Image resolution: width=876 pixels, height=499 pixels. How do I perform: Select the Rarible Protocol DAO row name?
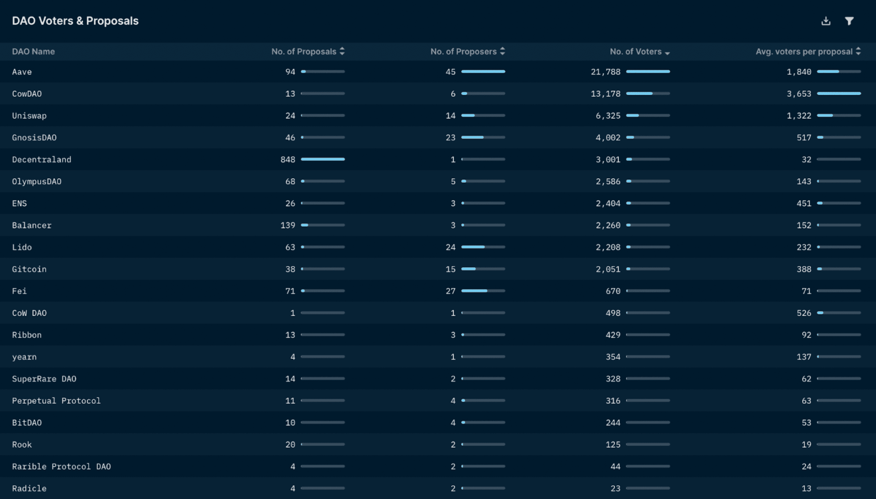click(x=61, y=467)
